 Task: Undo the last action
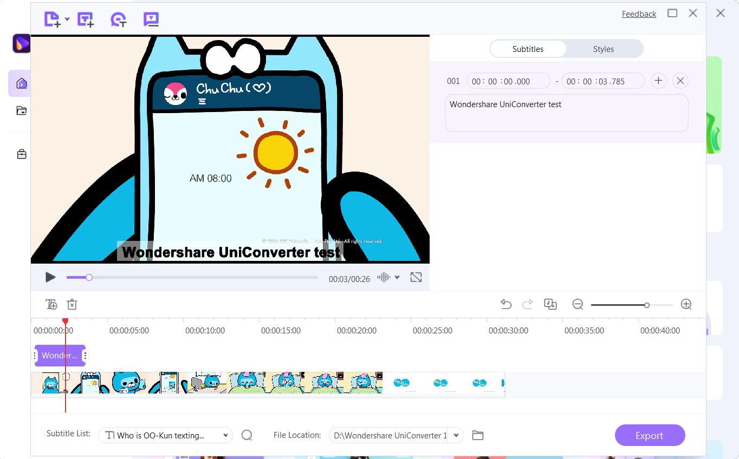coord(505,304)
